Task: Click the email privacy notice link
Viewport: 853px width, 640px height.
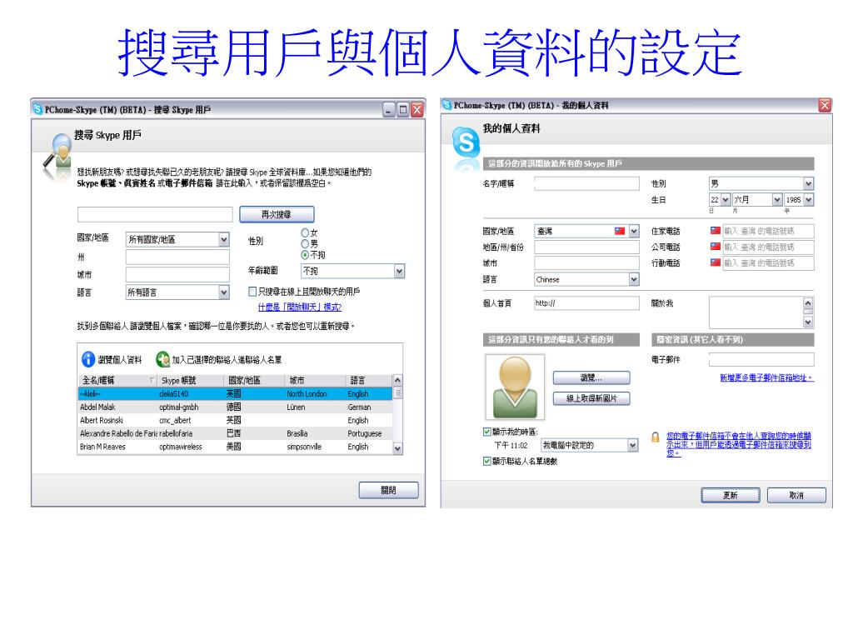Action: 739,444
